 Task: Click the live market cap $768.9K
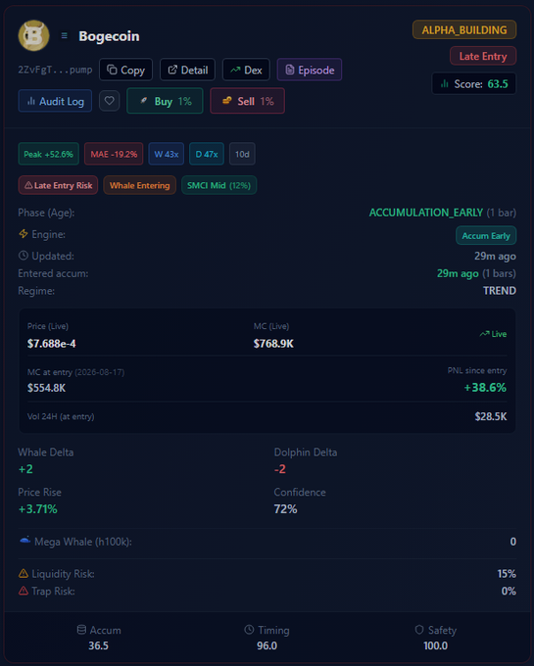pos(273,344)
